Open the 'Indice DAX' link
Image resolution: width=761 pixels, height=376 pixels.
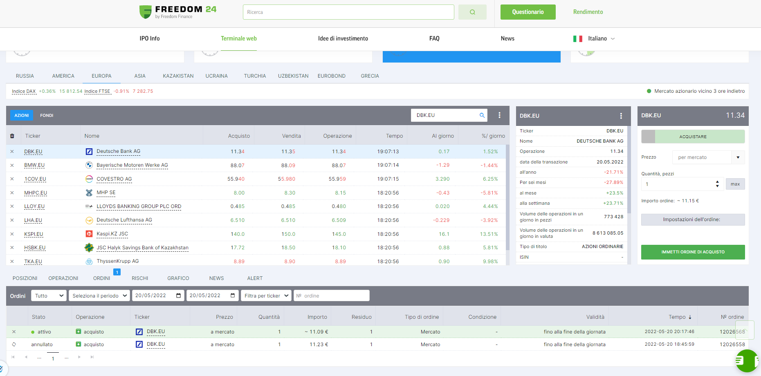24,91
